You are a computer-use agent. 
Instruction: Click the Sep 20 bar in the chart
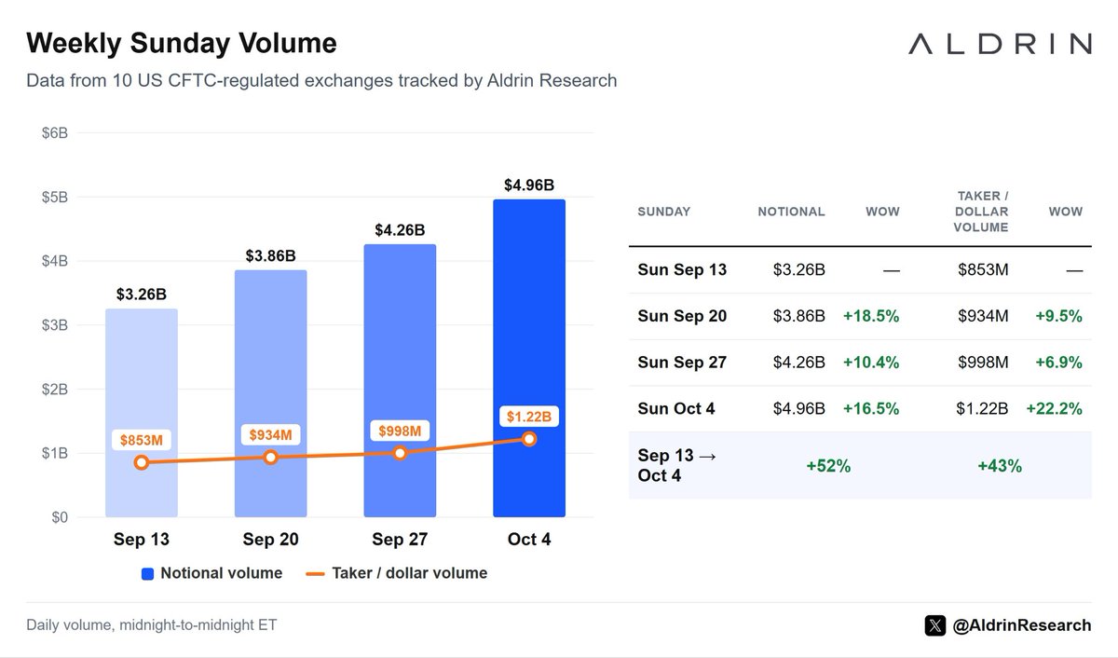click(270, 393)
